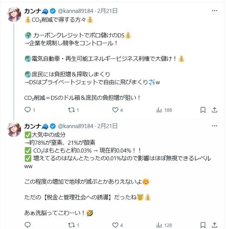Share the second tweet by カンナ
Viewport: 226px width, 229px height.
214,225
